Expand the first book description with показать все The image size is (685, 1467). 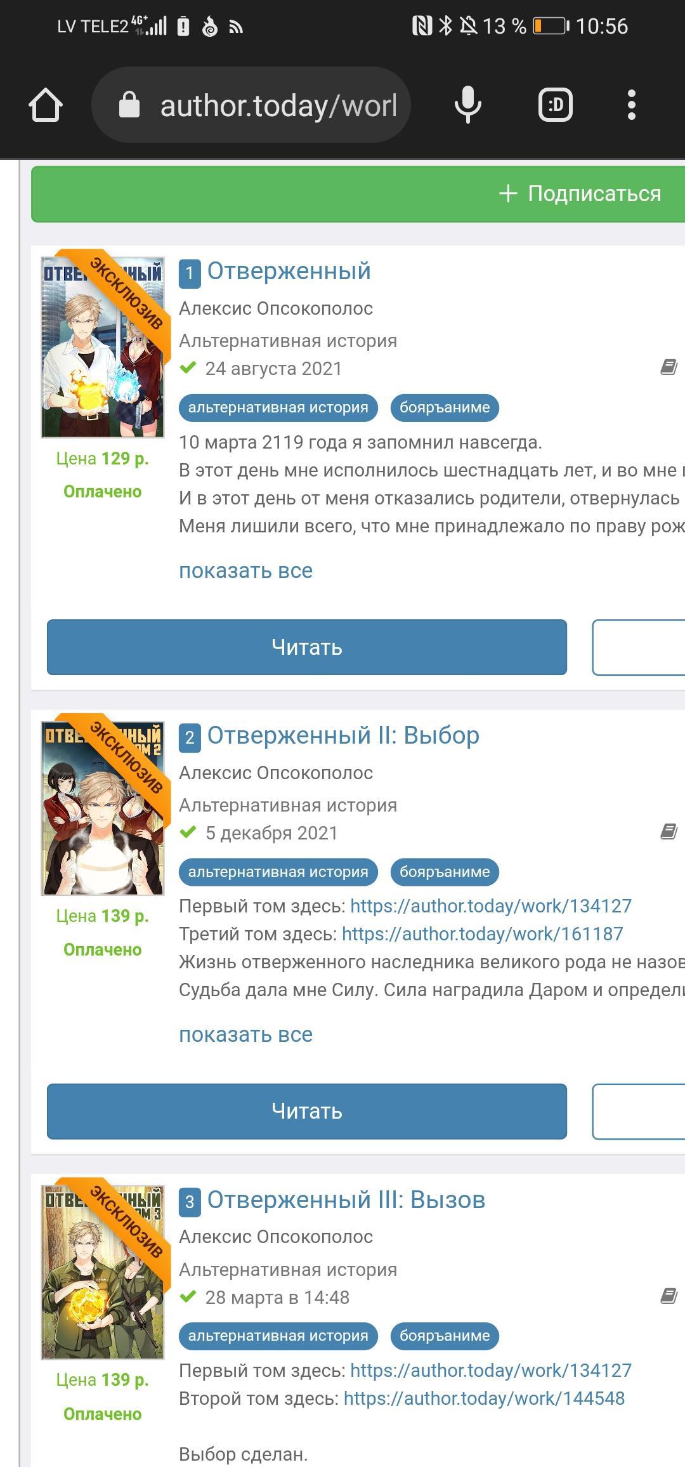245,570
